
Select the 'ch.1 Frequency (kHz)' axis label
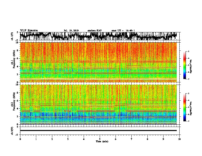point(13,59)
